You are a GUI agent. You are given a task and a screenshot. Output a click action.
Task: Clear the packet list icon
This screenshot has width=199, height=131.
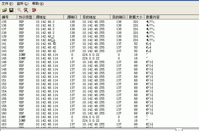point(34,10)
